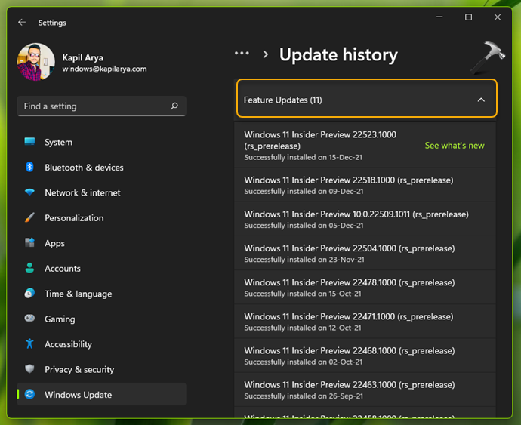Click the back arrow in title bar
Image resolution: width=521 pixels, height=425 pixels.
click(x=22, y=23)
